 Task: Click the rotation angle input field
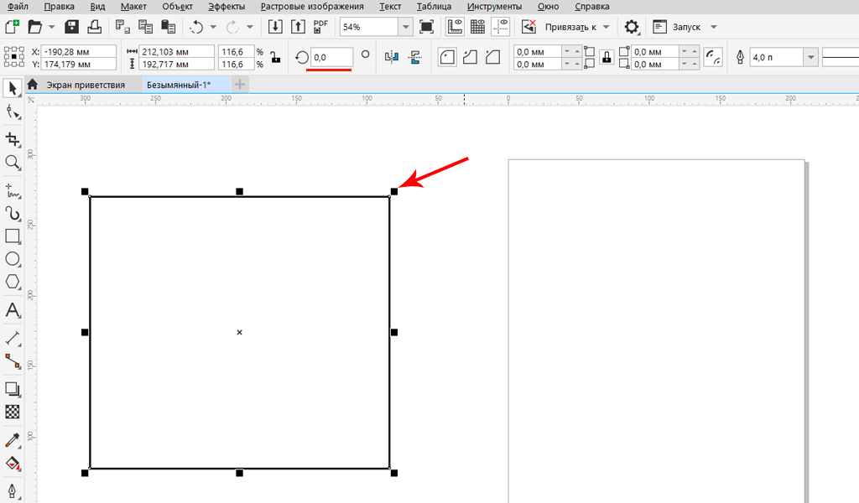tap(331, 57)
